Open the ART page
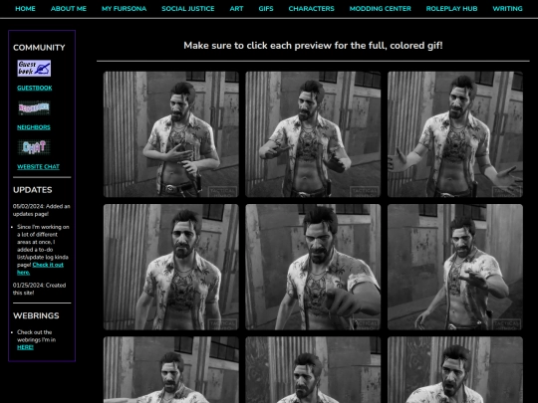The height and width of the screenshot is (403, 538). point(236,9)
